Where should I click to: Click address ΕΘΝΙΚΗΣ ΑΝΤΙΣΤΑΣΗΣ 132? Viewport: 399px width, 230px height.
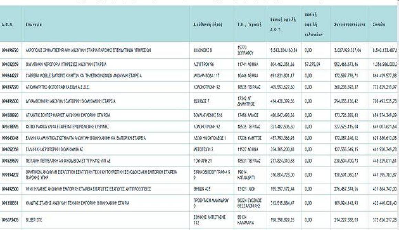coord(210,220)
